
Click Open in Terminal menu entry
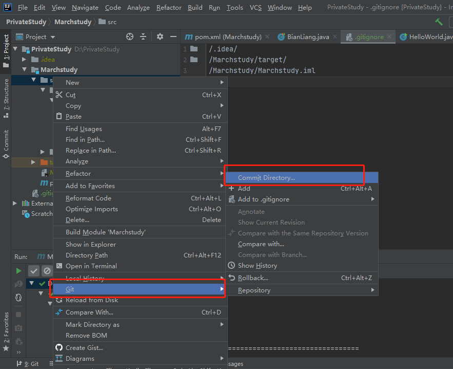point(141,266)
